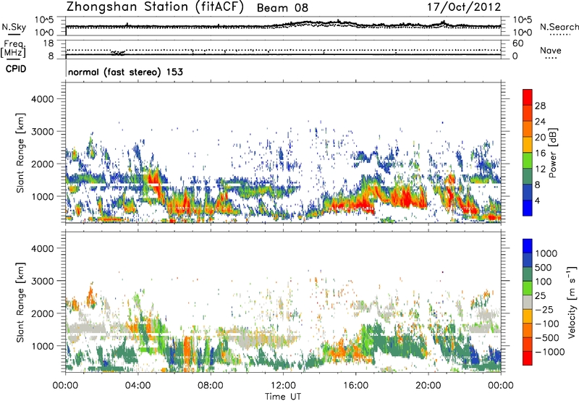This screenshot has width=579, height=401.
Task: Click the "20:00" time axis tick label
Action: 428,386
